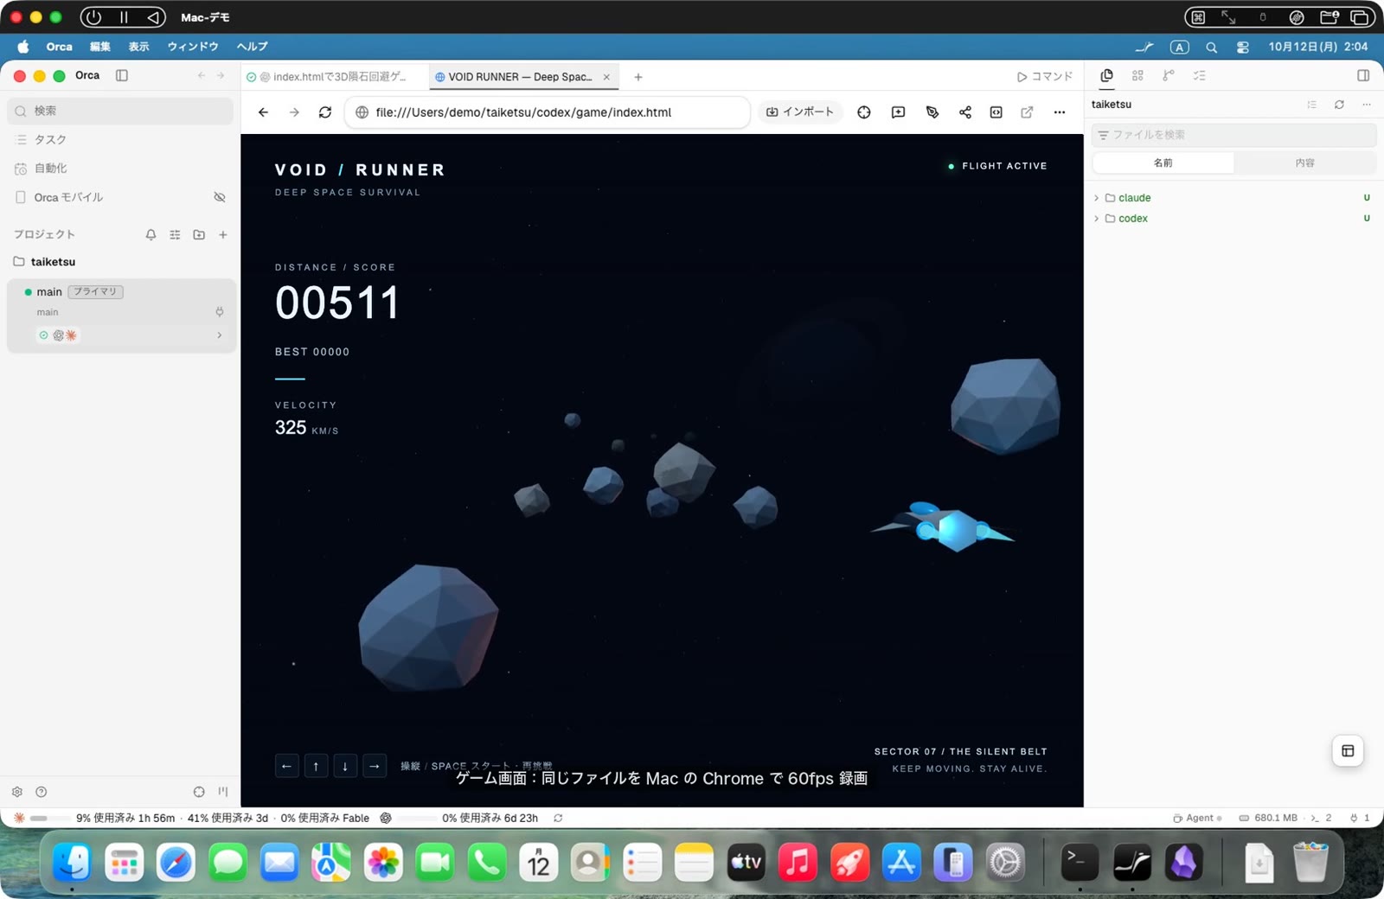1384x899 pixels.
Task: Open a new tab with plus button
Action: (x=638, y=77)
